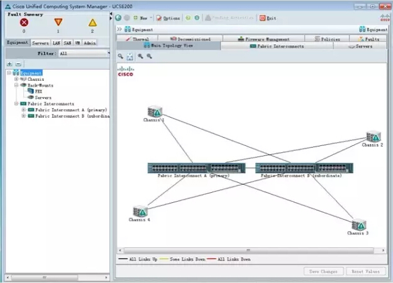Image resolution: width=393 pixels, height=283 pixels.
Task: Expand the Chassis tree node
Action: 16,80
